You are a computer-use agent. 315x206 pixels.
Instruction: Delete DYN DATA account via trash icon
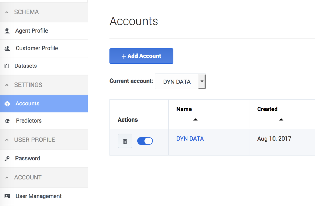pyautogui.click(x=125, y=141)
